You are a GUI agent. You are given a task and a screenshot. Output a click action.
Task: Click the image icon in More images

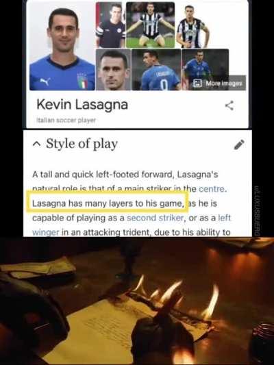(x=198, y=83)
